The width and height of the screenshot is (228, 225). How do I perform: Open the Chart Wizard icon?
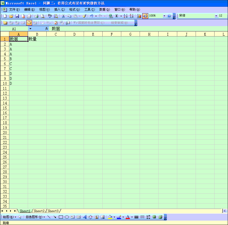click(x=139, y=16)
